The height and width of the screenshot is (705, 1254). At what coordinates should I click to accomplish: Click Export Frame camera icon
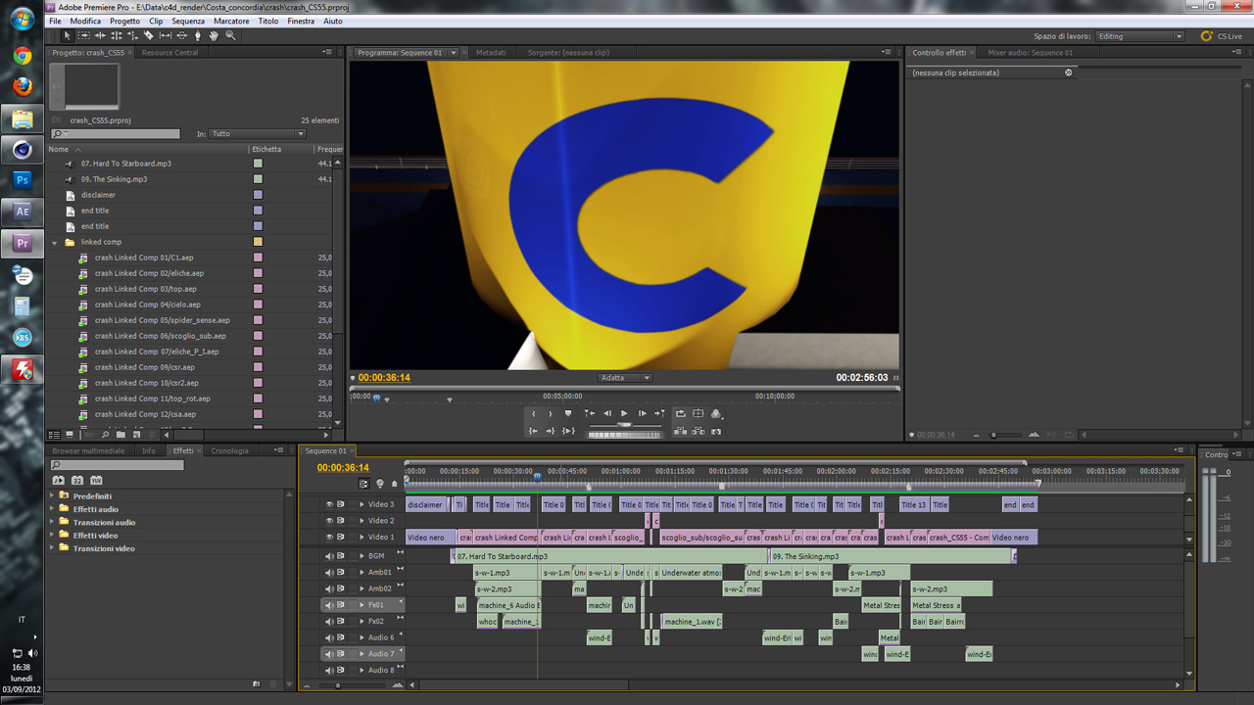pyautogui.click(x=716, y=431)
